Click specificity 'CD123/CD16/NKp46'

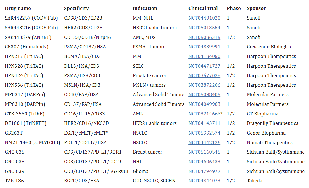(x=87, y=37)
